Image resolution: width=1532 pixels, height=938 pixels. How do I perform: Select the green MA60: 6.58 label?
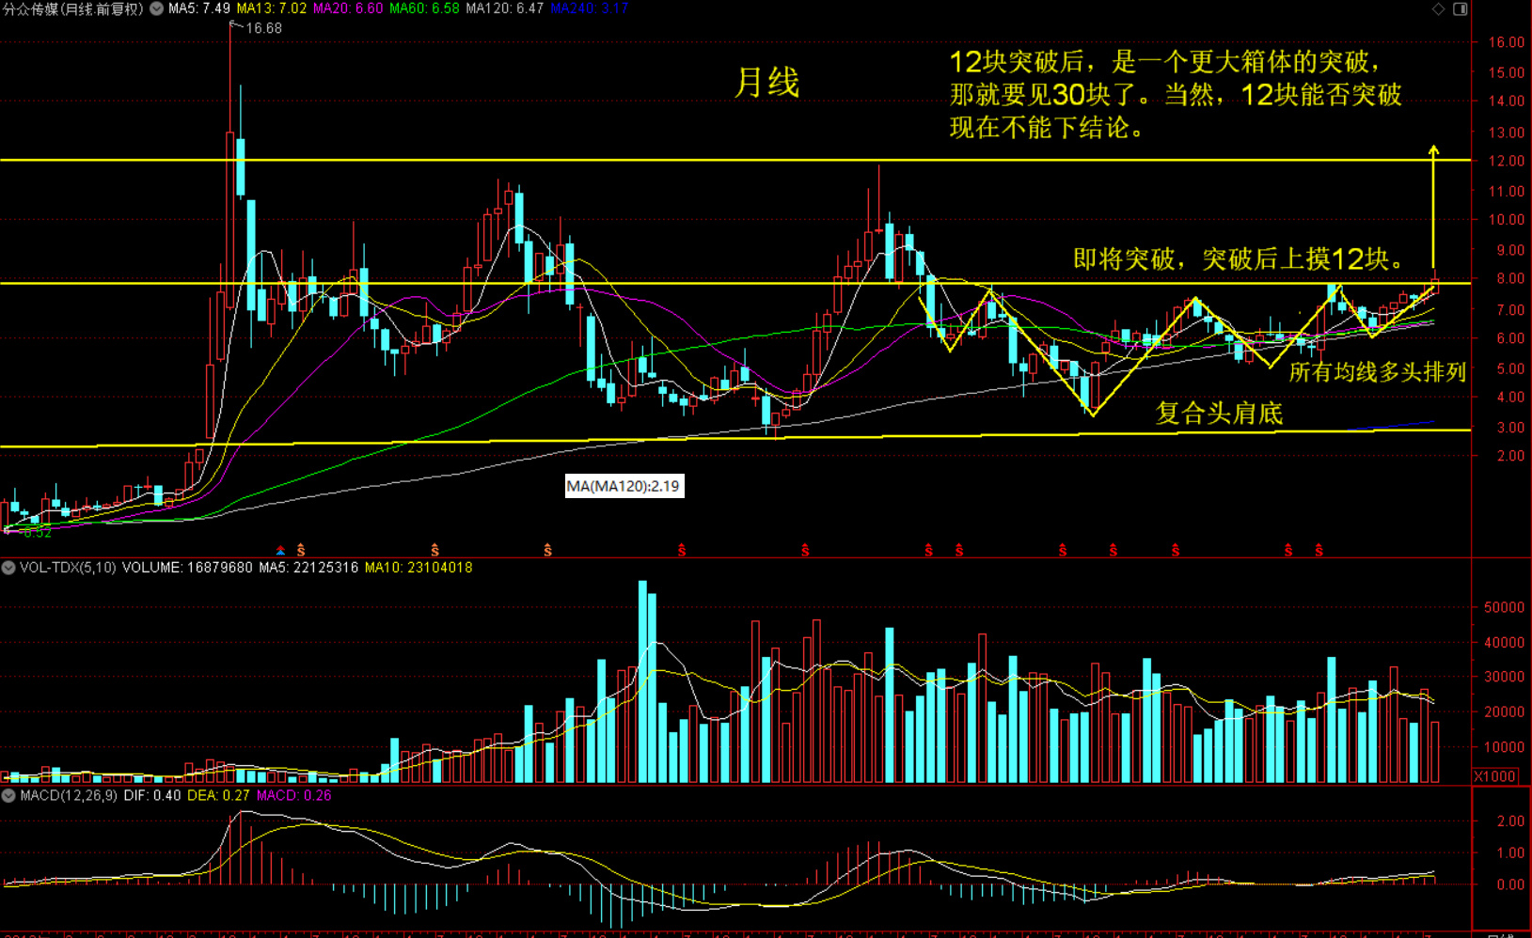tap(424, 8)
